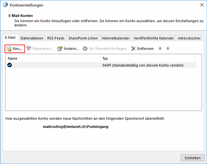The image size is (207, 164).
Task: Select the SharePoint-Listen tab
Action: tap(83, 38)
